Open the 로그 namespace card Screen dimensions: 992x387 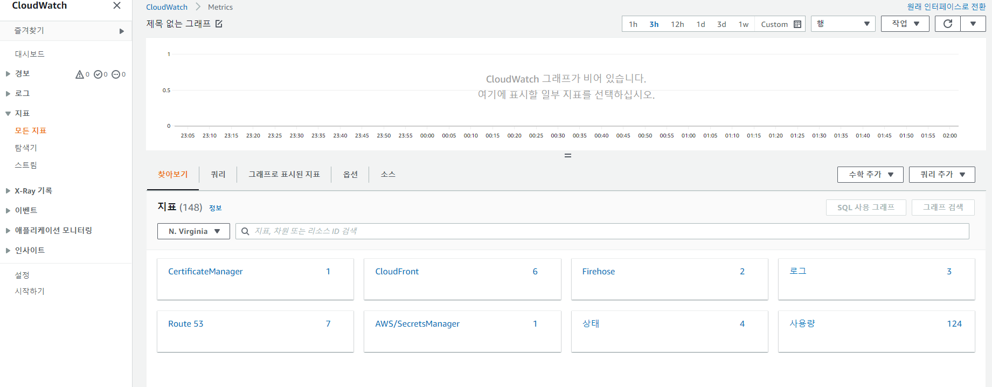pos(876,279)
